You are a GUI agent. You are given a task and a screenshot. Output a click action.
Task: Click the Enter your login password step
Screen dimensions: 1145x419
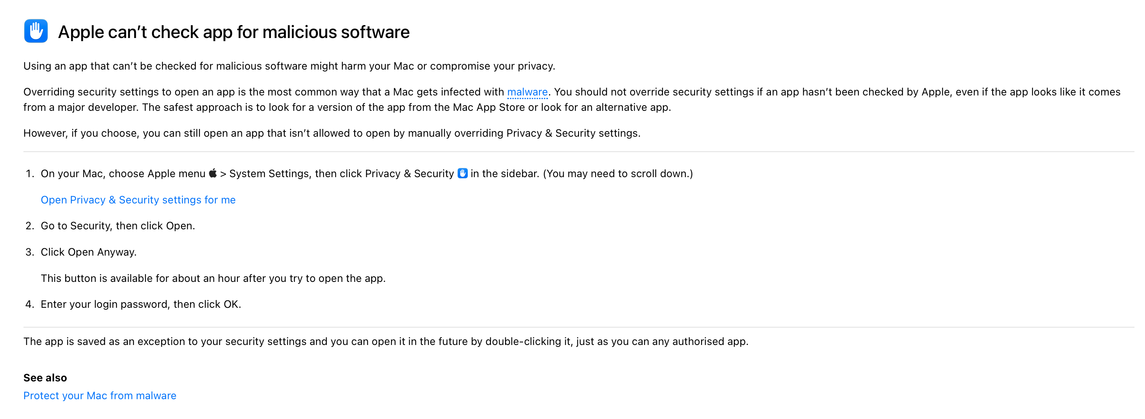(140, 304)
